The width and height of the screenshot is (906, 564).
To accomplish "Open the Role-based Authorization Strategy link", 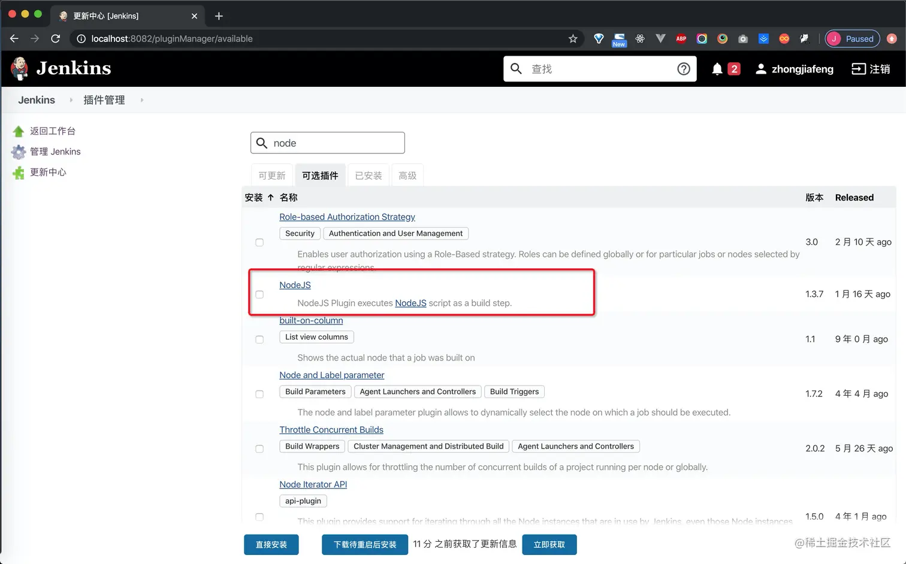I will tap(347, 217).
